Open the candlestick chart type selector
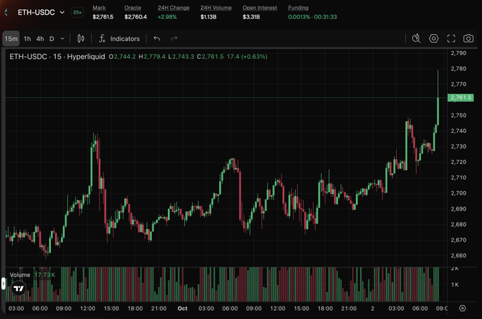 click(81, 39)
